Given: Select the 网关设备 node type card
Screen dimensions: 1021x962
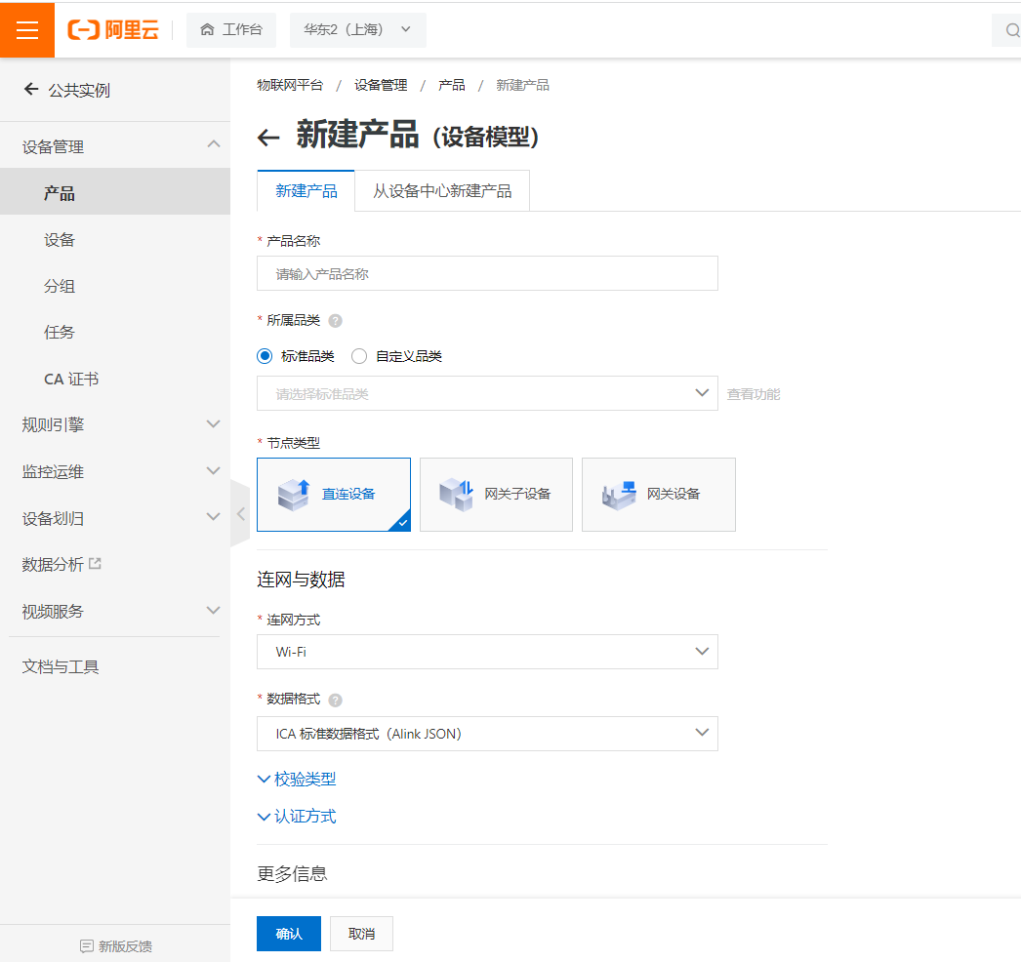Looking at the screenshot, I should (x=658, y=495).
